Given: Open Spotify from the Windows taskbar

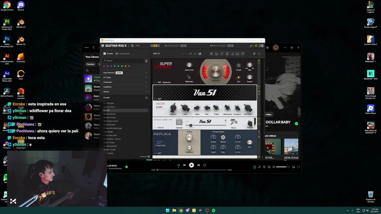Looking at the screenshot, I should point(214,210).
